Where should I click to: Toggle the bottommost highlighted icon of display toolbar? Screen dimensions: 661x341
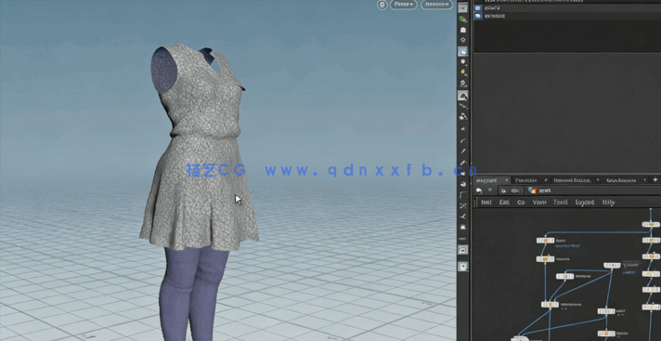coord(463,267)
